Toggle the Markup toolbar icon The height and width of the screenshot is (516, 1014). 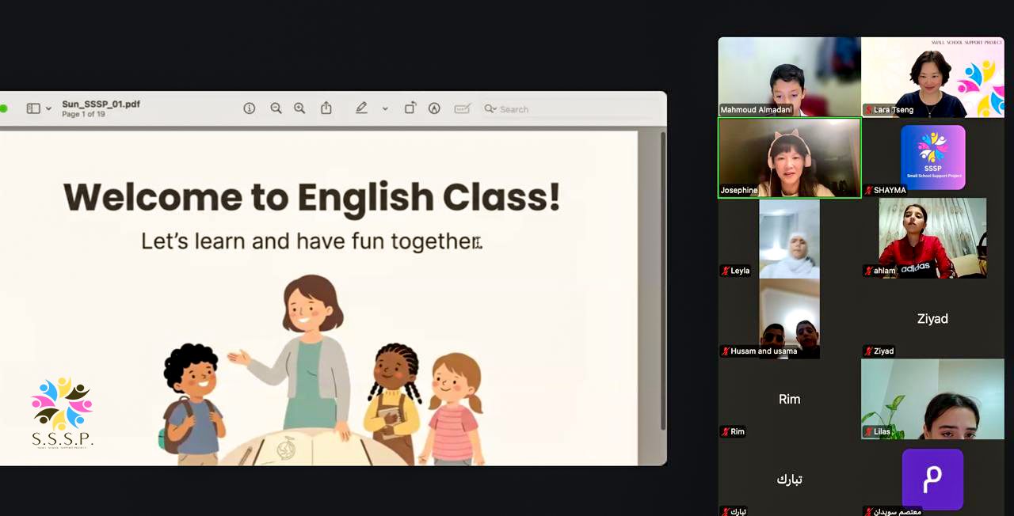(x=434, y=108)
